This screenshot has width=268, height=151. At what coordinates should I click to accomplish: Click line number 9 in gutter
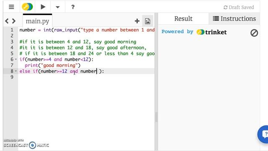pos(12,77)
